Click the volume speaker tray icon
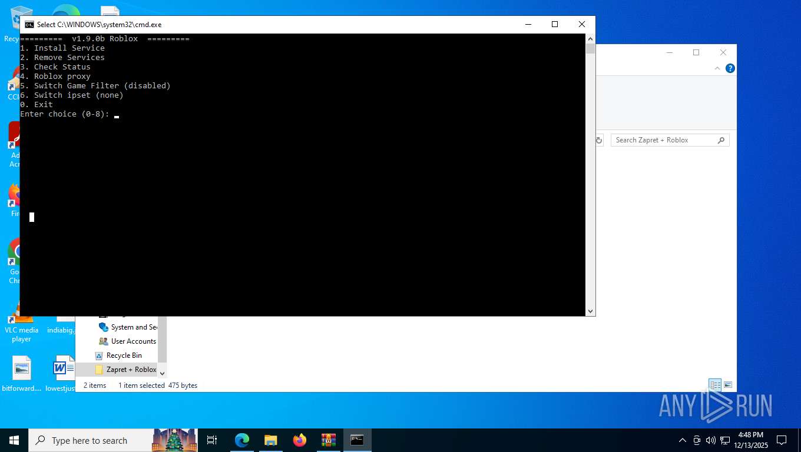The width and height of the screenshot is (801, 452). click(711, 440)
